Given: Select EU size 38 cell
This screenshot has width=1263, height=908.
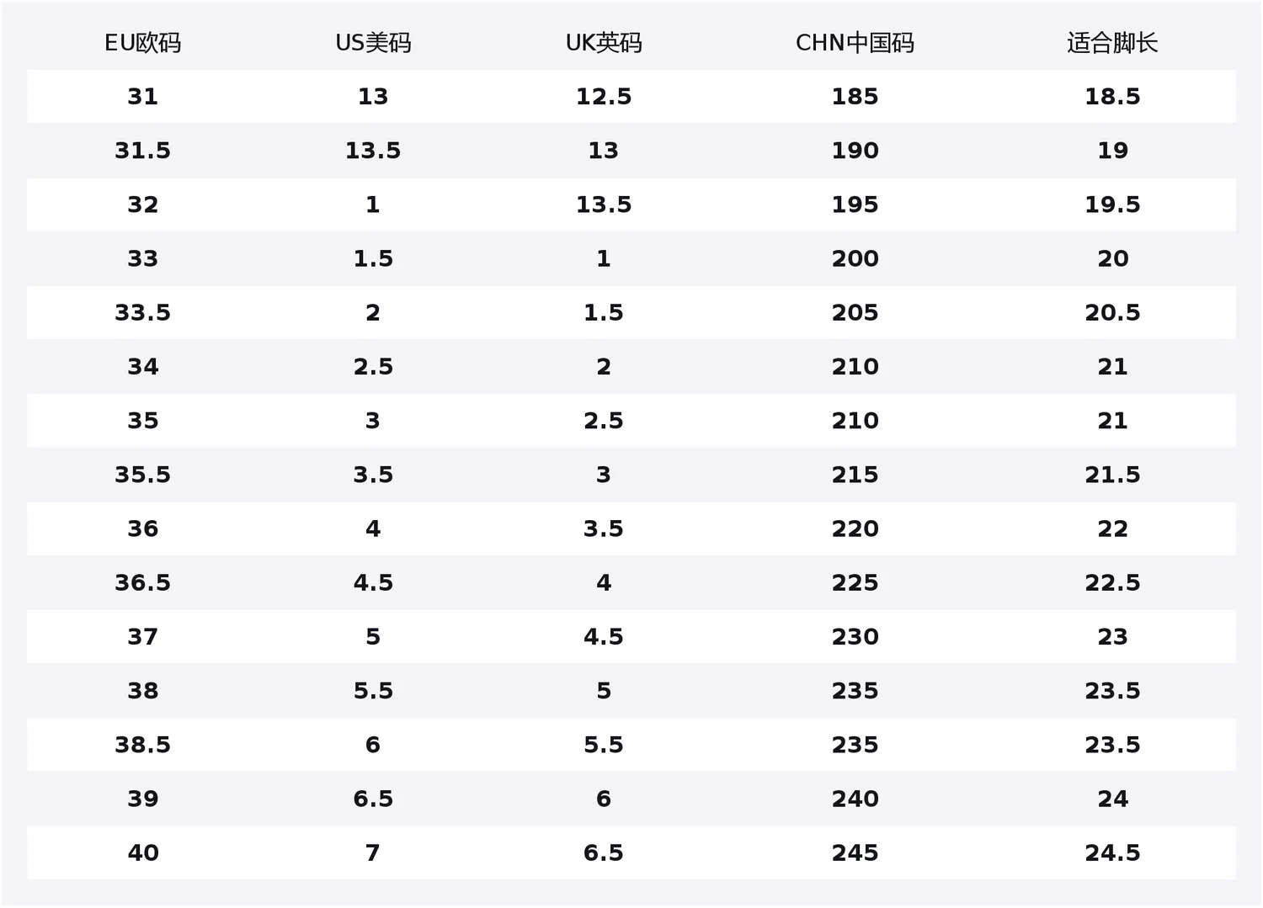Looking at the screenshot, I should (142, 691).
